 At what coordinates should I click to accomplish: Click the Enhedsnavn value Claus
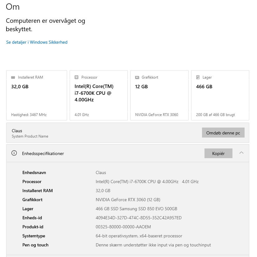pos(101,172)
